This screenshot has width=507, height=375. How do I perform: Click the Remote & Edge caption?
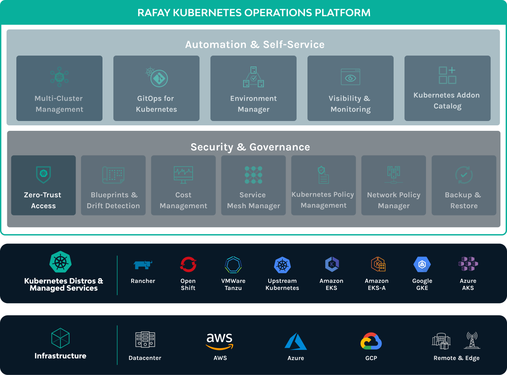point(456,358)
